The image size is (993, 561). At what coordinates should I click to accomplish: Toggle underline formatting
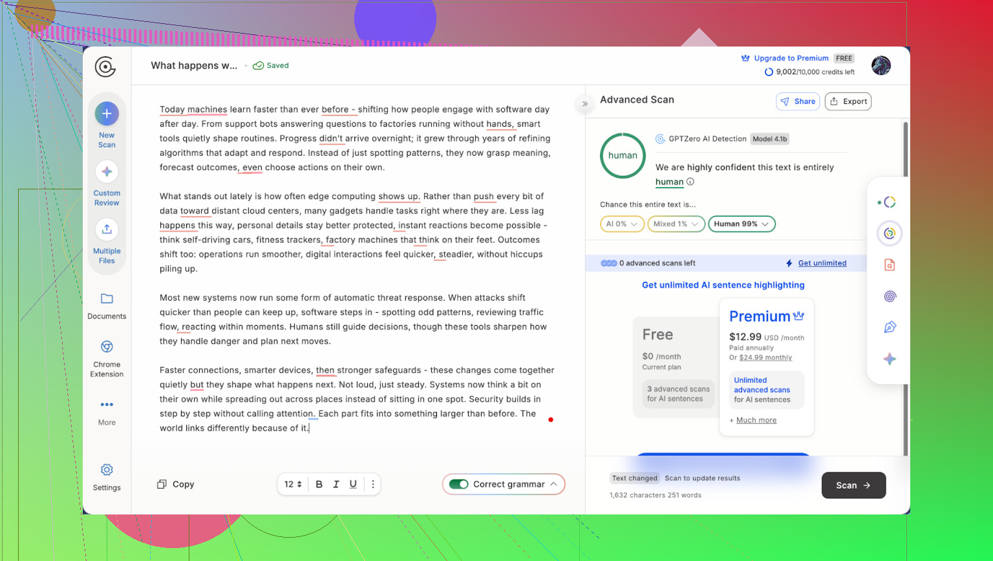(x=353, y=484)
